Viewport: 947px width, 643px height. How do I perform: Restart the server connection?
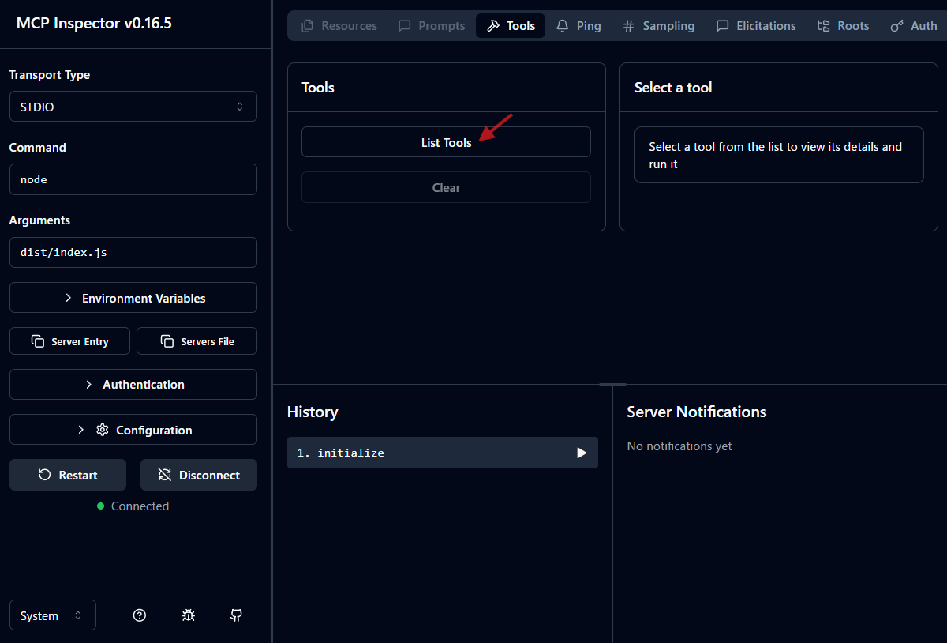pyautogui.click(x=68, y=475)
